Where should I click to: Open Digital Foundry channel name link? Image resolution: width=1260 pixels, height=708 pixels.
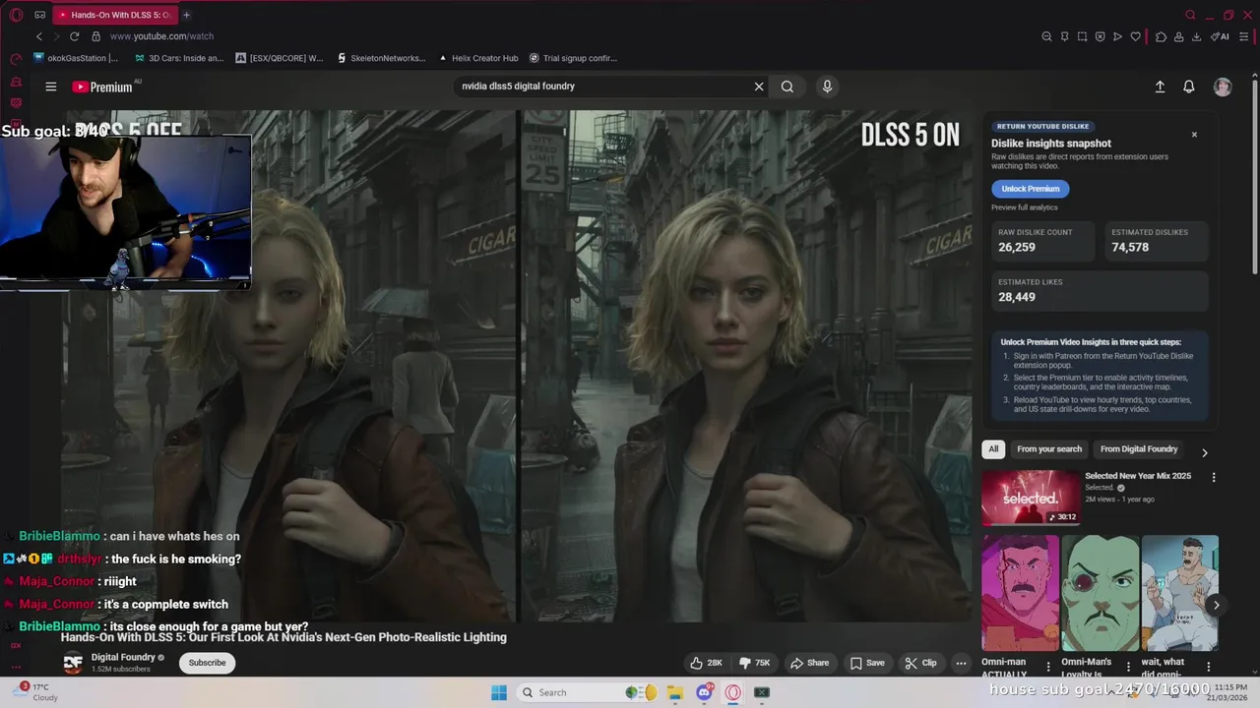click(123, 657)
